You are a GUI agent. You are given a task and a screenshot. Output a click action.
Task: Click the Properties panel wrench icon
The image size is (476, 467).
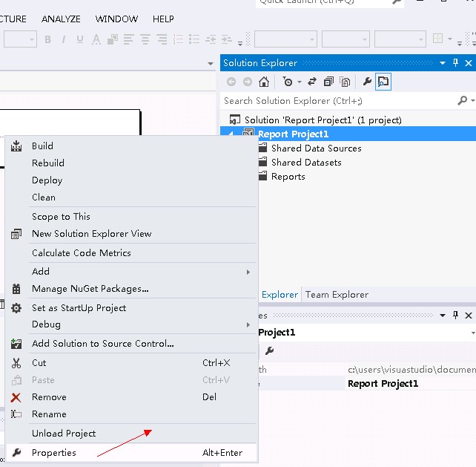pos(270,350)
